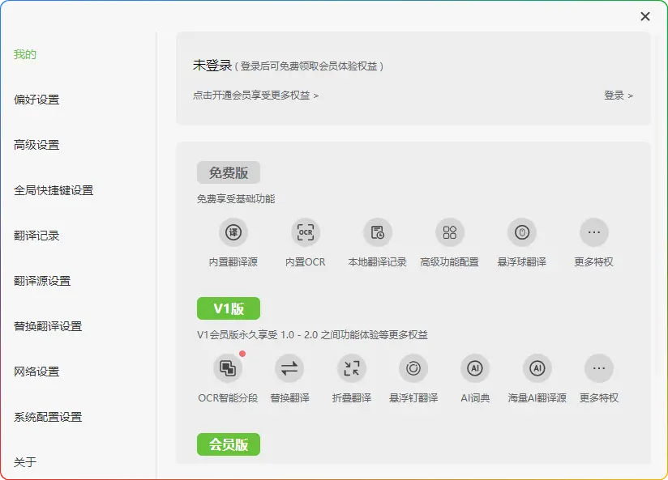Open the 偏好设置 sidebar tab
This screenshot has height=480, width=668.
click(36, 100)
